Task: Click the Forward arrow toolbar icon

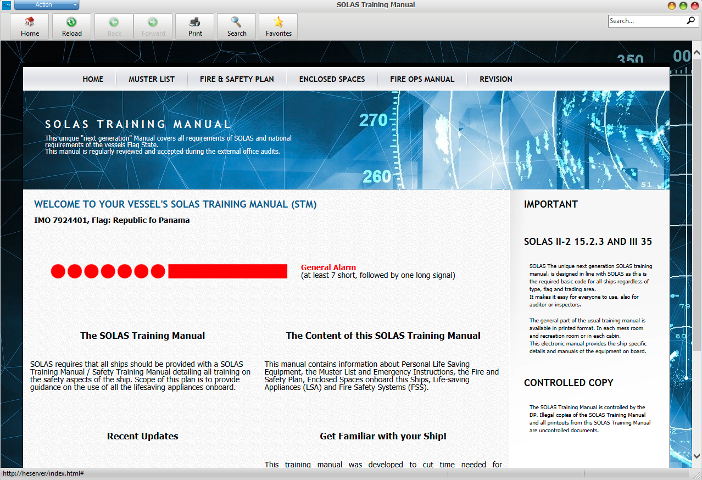Action: click(x=153, y=23)
